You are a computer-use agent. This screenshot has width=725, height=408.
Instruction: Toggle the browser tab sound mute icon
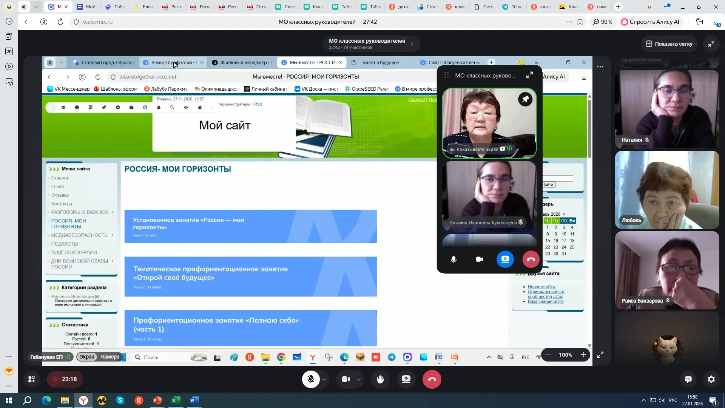point(24,7)
